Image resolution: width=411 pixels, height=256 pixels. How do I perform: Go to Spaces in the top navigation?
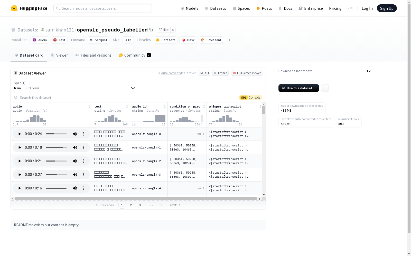pos(241,8)
